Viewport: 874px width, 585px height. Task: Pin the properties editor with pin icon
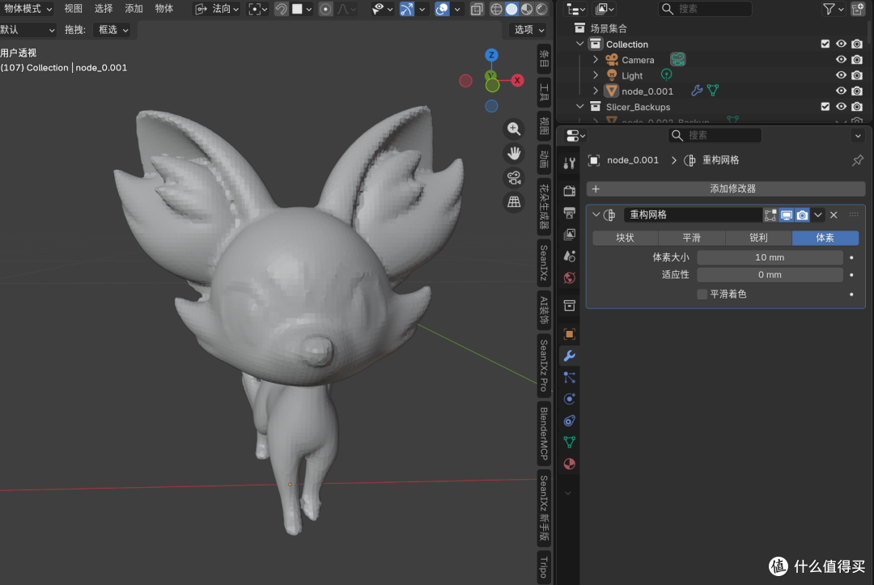pyautogui.click(x=857, y=160)
